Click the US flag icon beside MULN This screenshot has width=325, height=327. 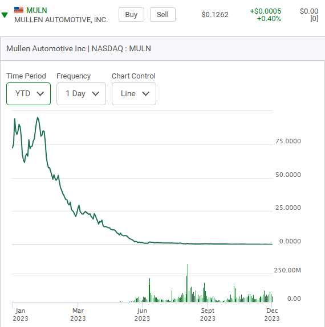19,10
